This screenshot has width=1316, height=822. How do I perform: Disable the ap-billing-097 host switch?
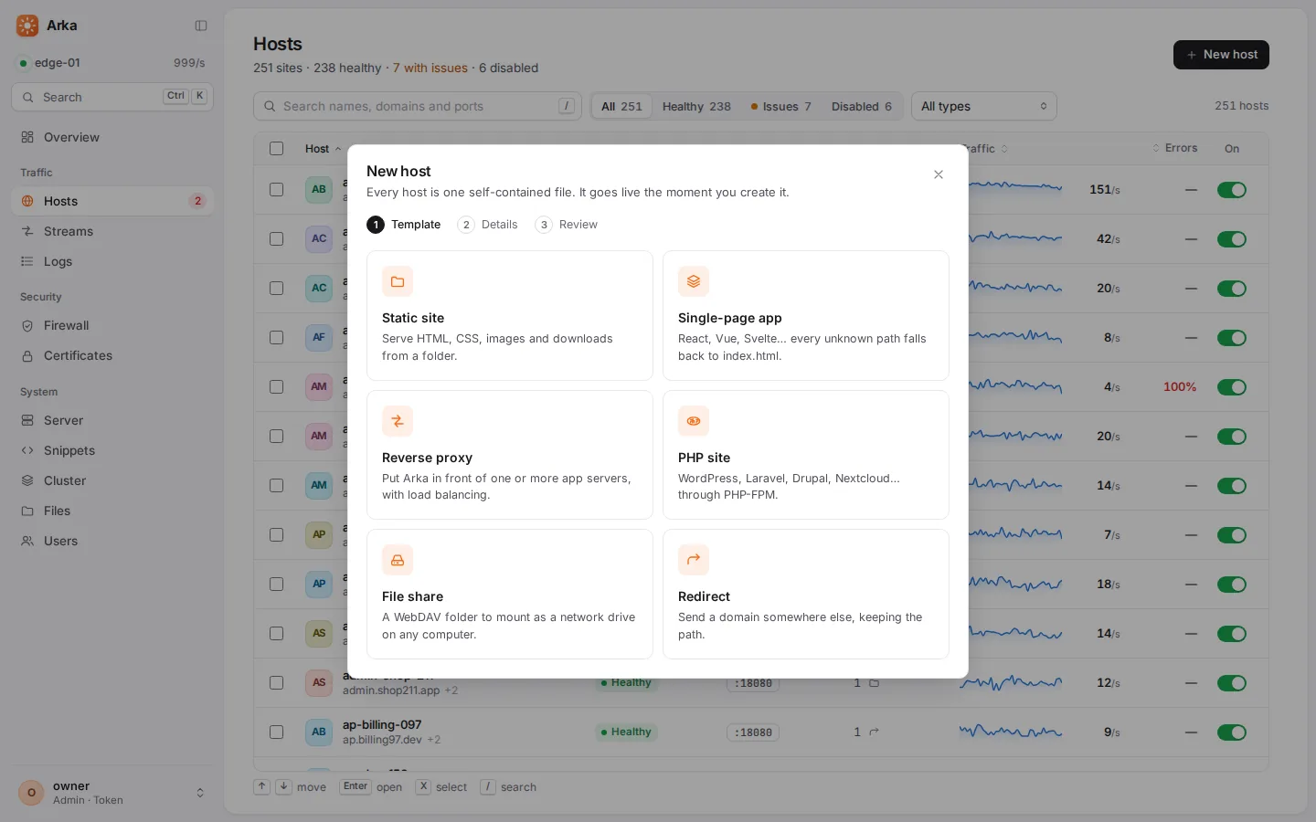[1231, 732]
